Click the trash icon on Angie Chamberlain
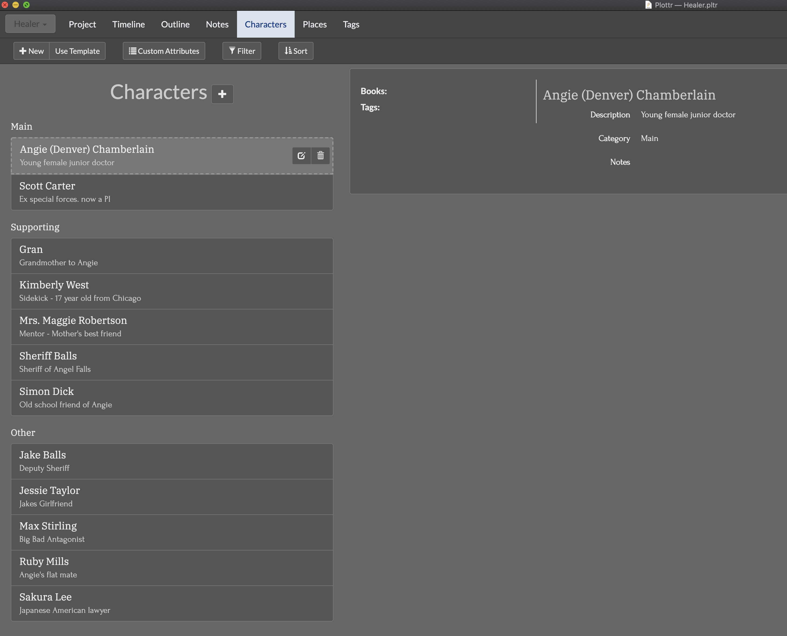The image size is (787, 636). point(321,156)
